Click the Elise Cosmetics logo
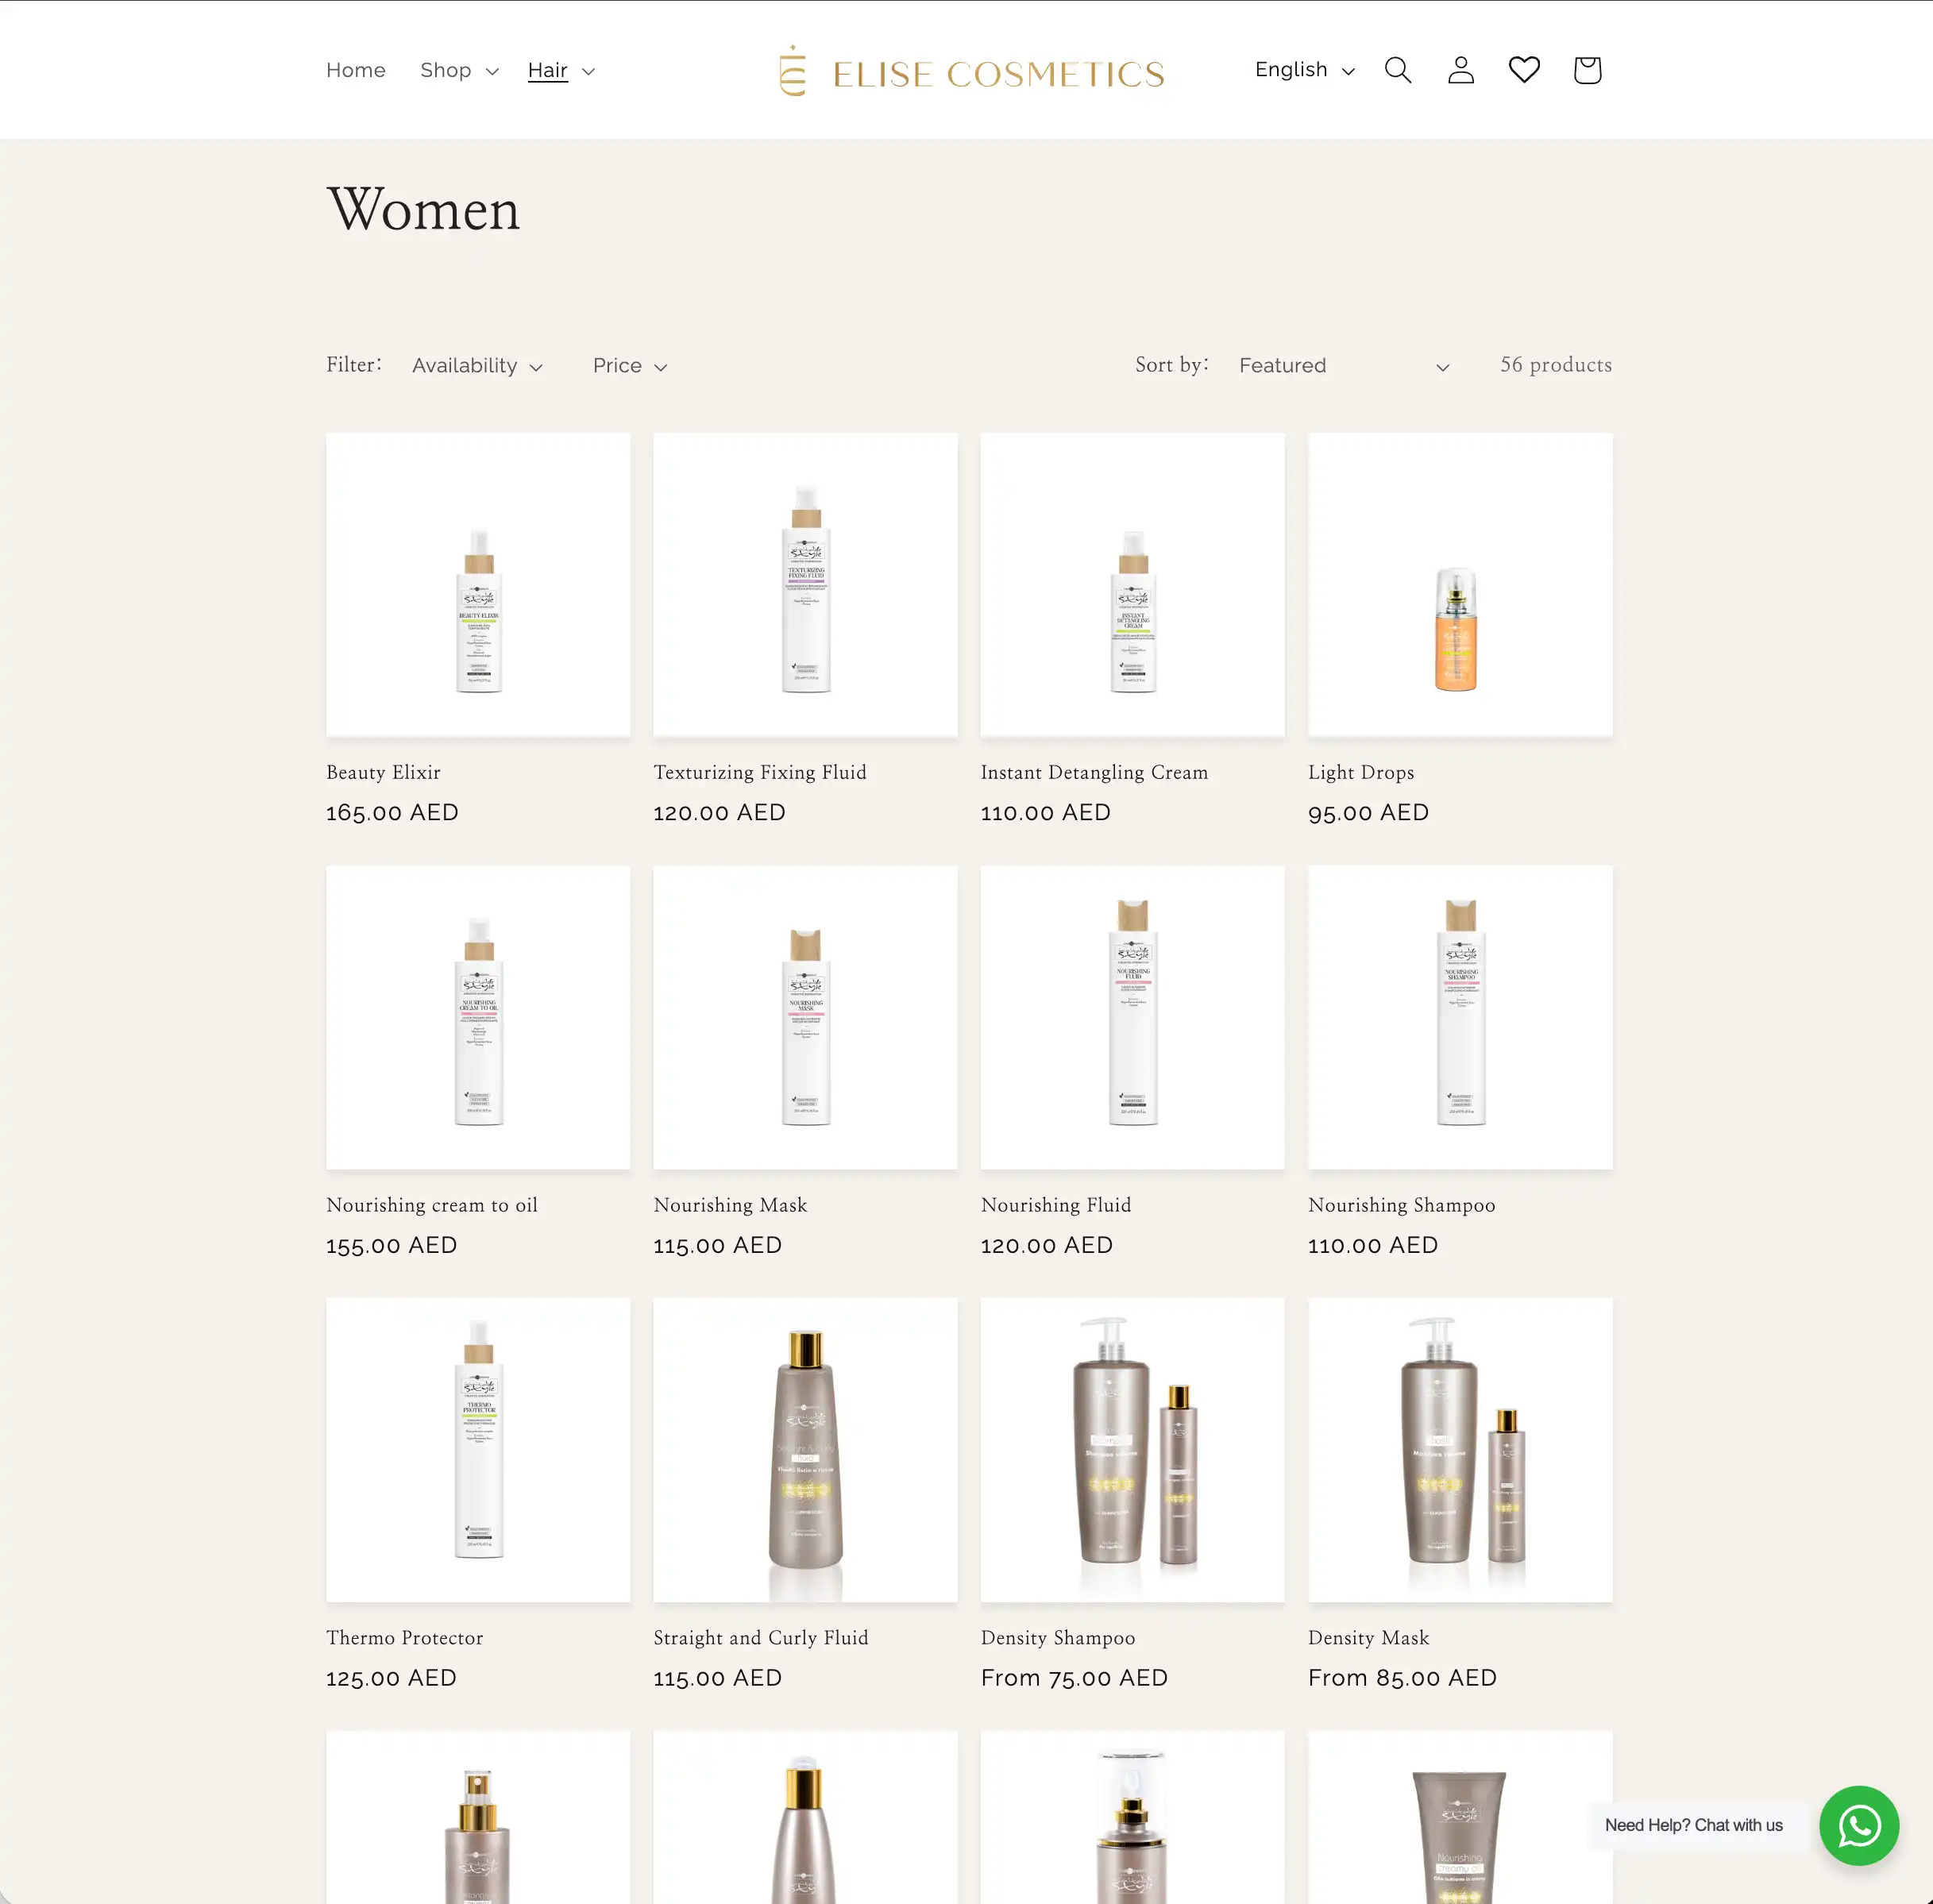 point(972,71)
